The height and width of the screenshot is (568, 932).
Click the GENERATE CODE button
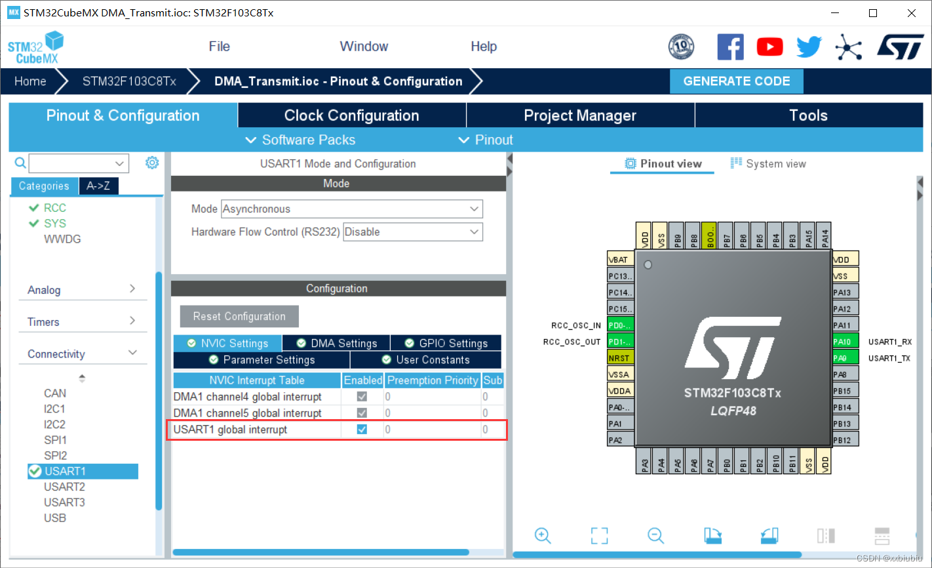pos(736,81)
